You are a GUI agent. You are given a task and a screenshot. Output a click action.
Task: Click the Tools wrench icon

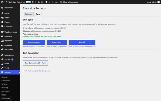click(x=2, y=68)
